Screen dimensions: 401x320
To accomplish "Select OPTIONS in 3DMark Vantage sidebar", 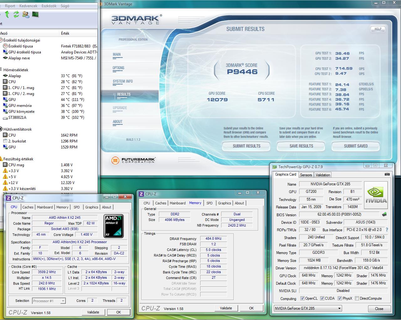I will pyautogui.click(x=118, y=68).
